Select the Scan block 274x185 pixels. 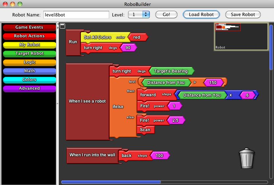click(x=145, y=130)
